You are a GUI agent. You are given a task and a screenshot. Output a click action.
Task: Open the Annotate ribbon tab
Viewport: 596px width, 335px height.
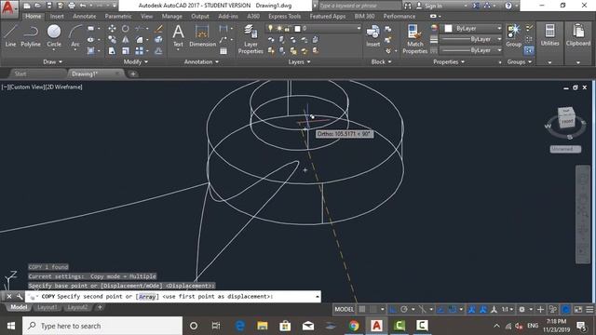click(85, 17)
